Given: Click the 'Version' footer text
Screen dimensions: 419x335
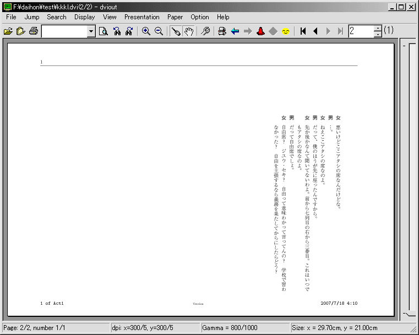Looking at the screenshot, I should click(198, 304).
